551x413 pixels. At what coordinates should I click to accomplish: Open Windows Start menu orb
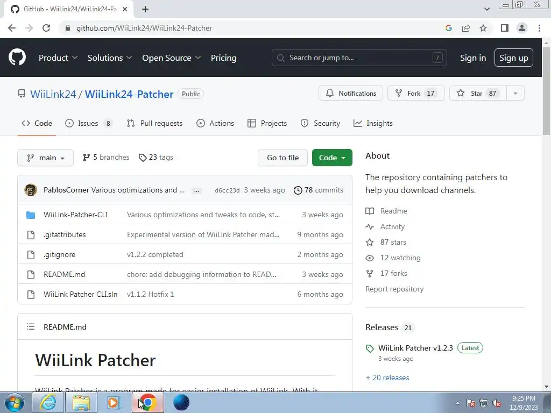click(x=15, y=402)
